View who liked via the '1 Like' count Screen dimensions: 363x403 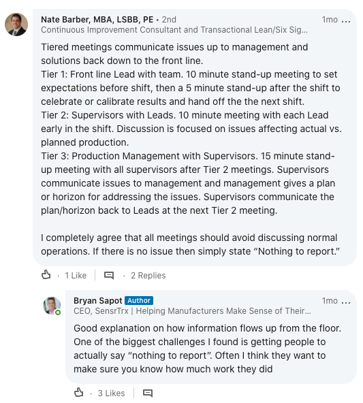[x=76, y=276]
